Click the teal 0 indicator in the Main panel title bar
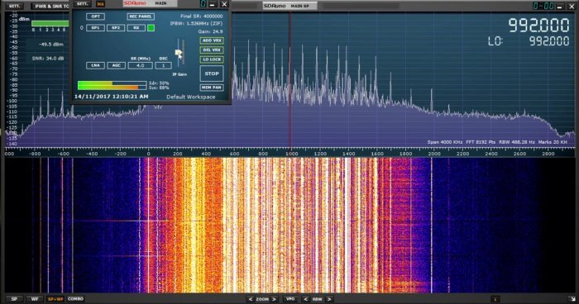 (x=203, y=4)
